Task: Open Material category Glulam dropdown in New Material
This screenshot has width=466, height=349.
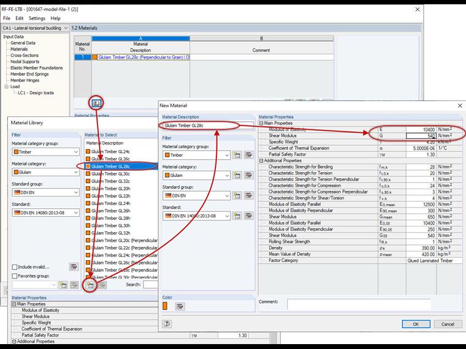Action: tap(227, 175)
